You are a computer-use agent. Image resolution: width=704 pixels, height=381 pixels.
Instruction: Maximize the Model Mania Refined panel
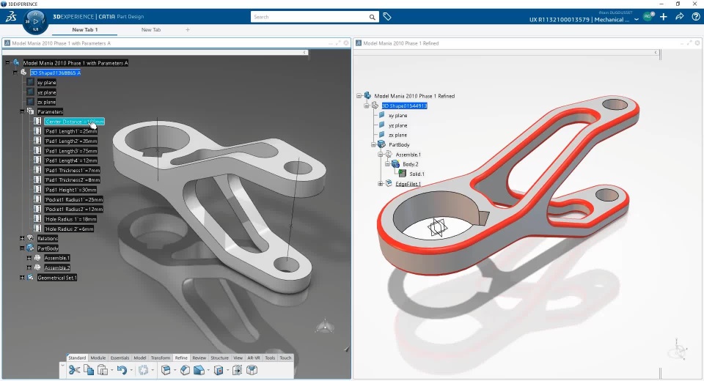(x=689, y=43)
